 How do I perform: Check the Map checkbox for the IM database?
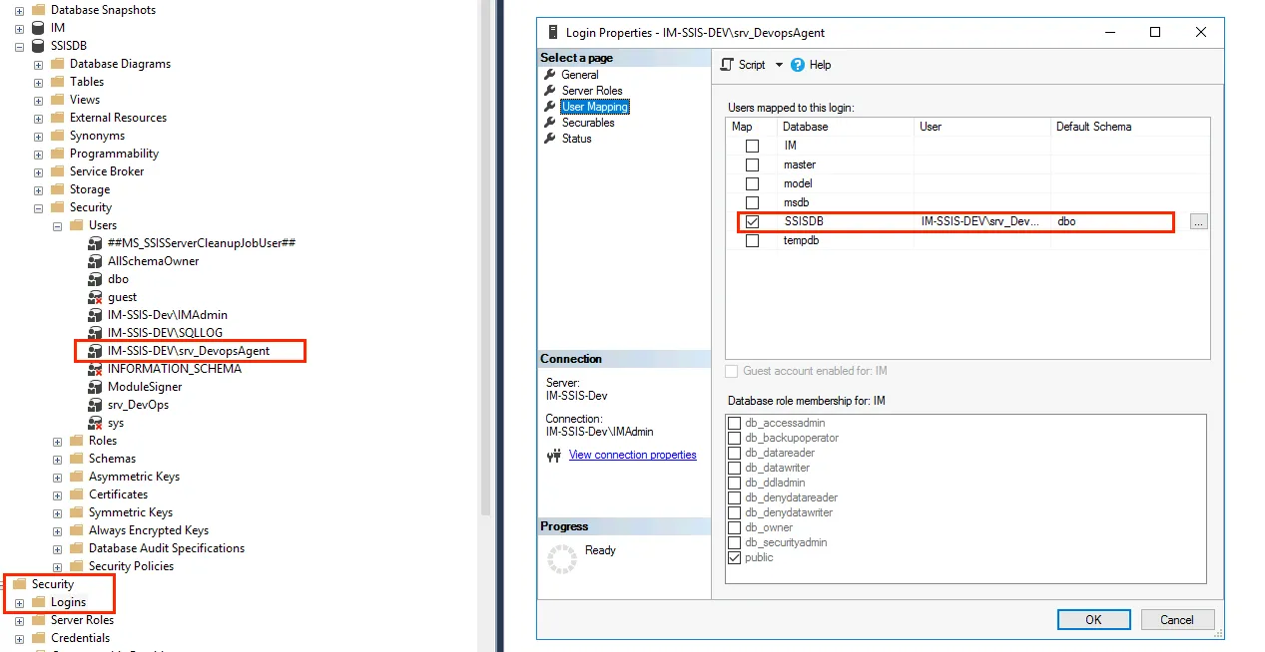pyautogui.click(x=752, y=145)
